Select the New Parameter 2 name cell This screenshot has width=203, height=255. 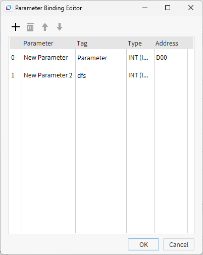(x=48, y=75)
